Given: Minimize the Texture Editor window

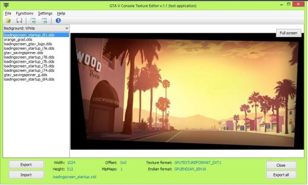Looking at the screenshot, I should 282,4.
